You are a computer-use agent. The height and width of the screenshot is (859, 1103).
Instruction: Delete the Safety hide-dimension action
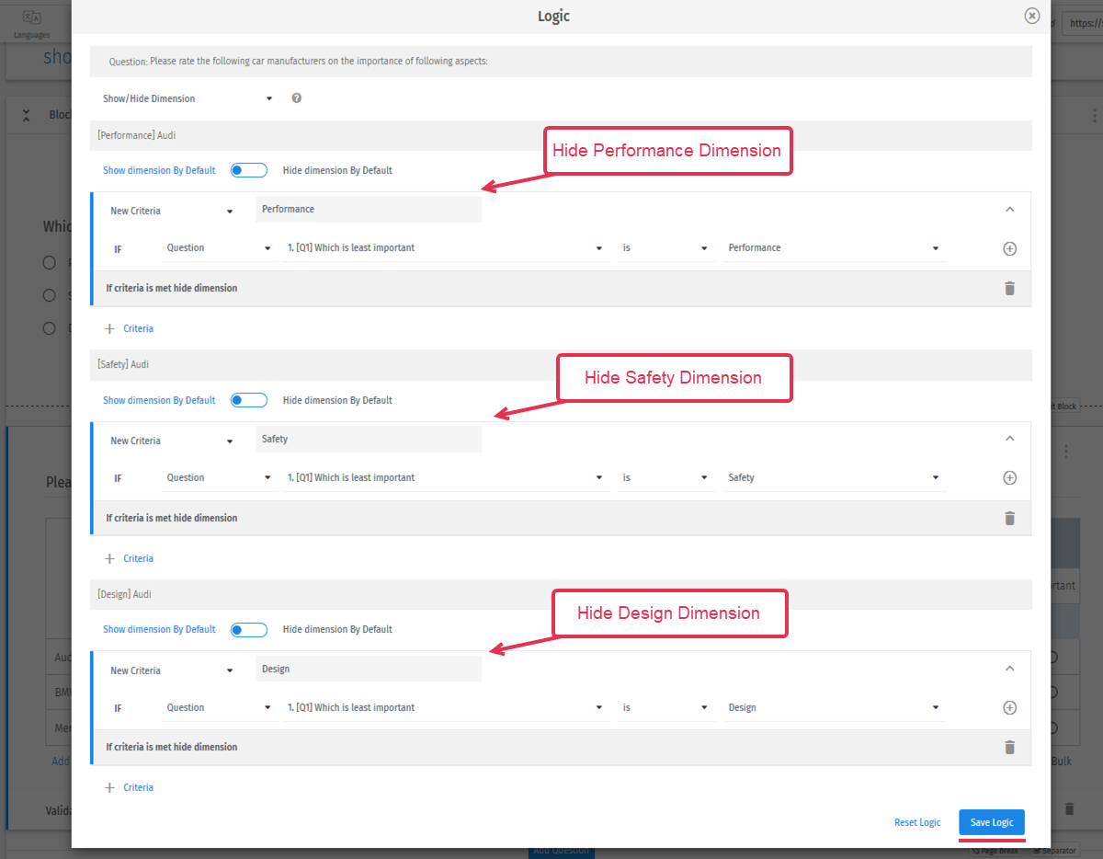tap(1009, 518)
